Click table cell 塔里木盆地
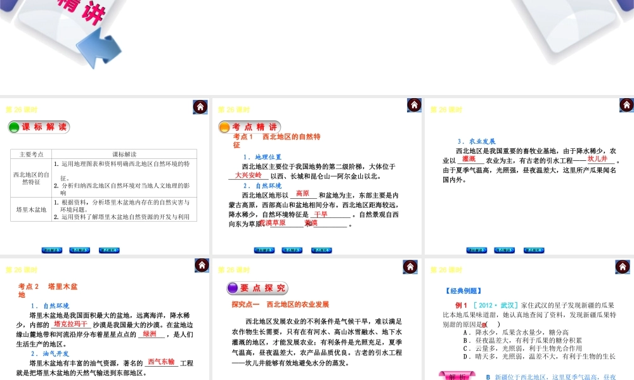The image size is (634, 380). 31,210
